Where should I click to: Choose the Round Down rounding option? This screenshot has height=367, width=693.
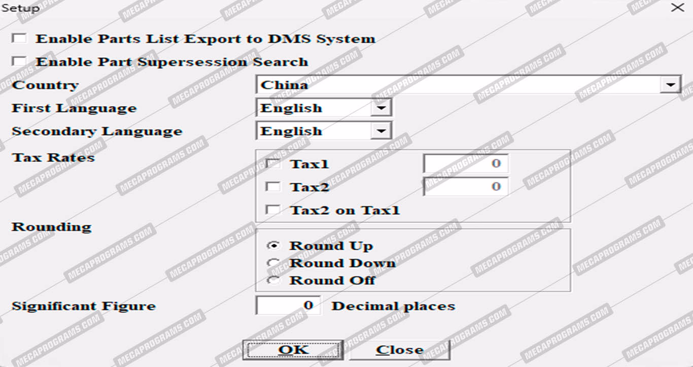[273, 263]
